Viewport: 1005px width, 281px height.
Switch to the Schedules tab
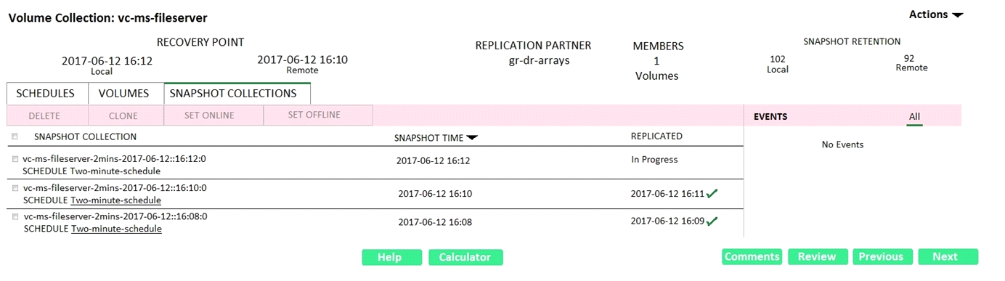(46, 94)
